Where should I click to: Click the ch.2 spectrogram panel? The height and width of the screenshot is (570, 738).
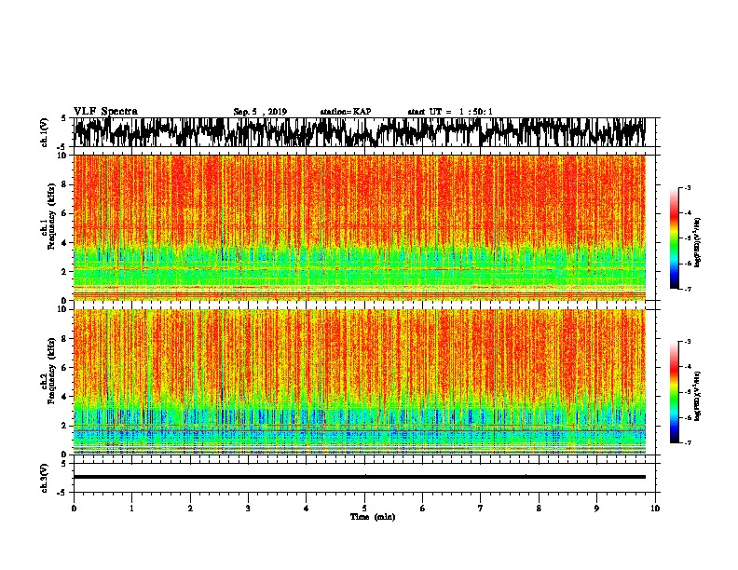click(360, 382)
